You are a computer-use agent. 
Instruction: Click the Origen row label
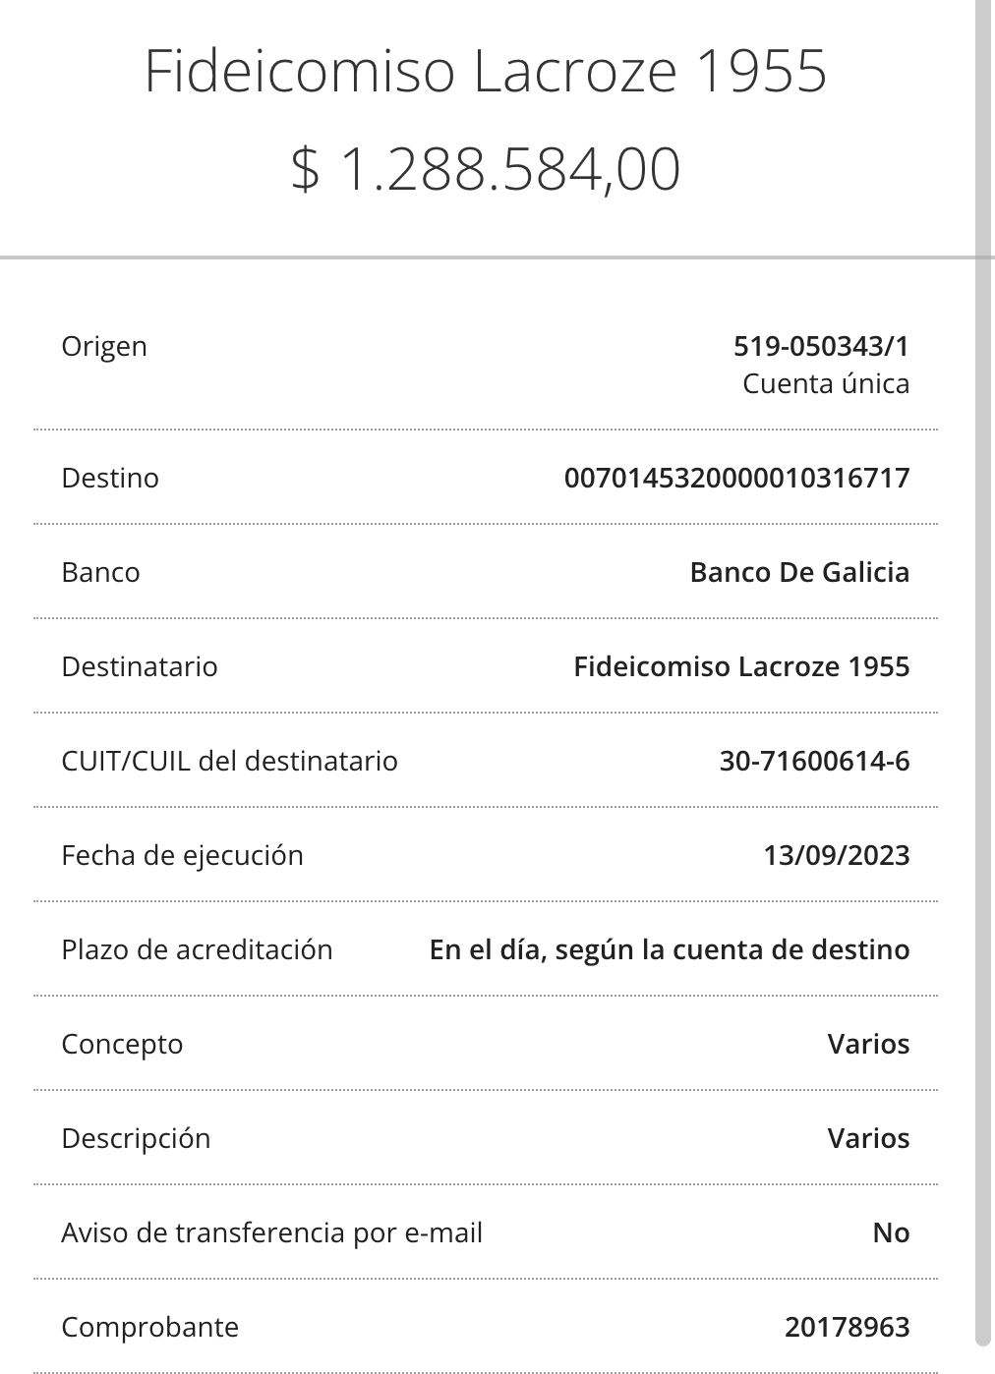(104, 347)
